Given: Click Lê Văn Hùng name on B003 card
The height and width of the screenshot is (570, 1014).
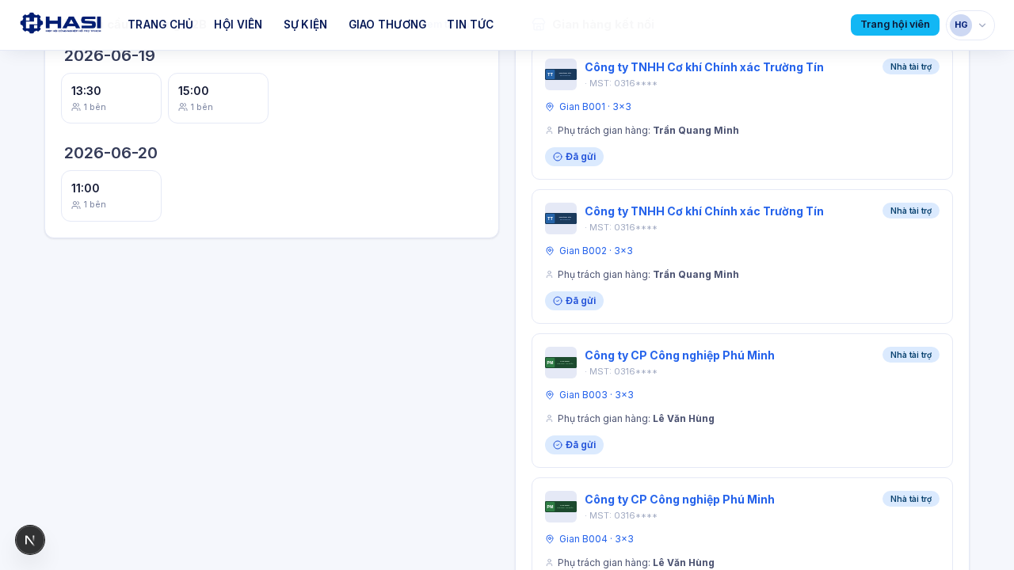Looking at the screenshot, I should (684, 419).
